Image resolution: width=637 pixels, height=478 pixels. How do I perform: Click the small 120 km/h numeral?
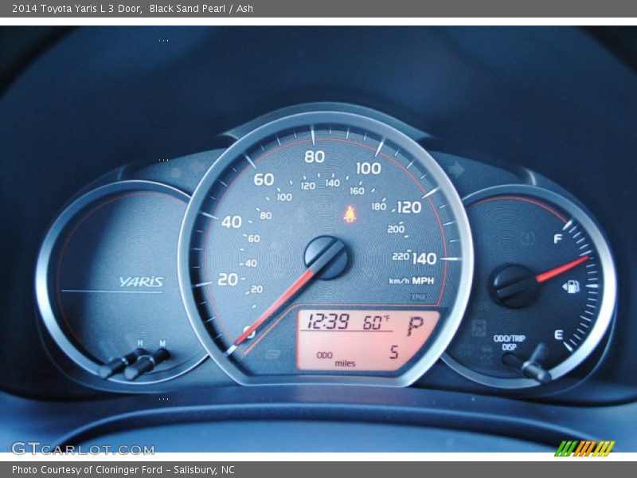tap(308, 186)
